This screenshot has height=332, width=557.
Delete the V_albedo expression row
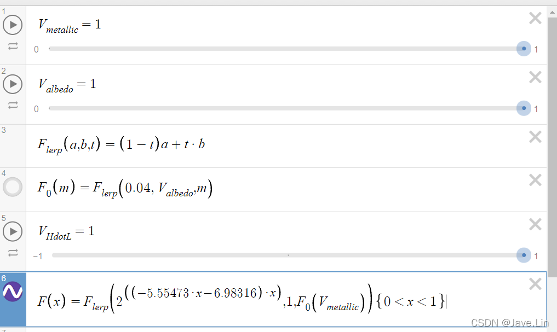[x=535, y=77]
